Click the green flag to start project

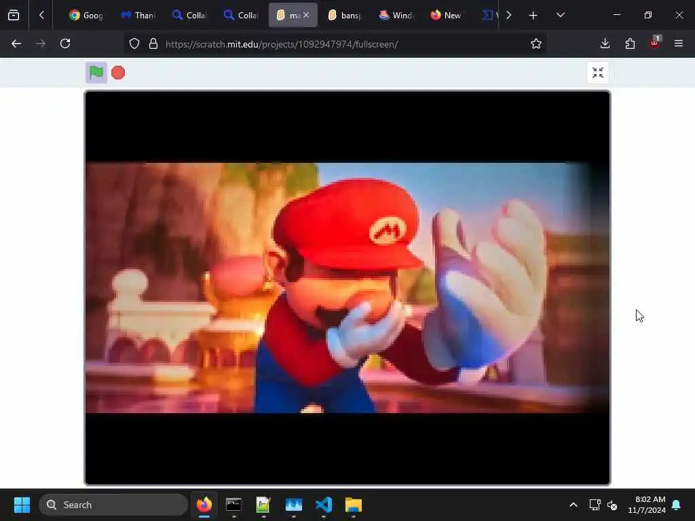click(x=96, y=72)
